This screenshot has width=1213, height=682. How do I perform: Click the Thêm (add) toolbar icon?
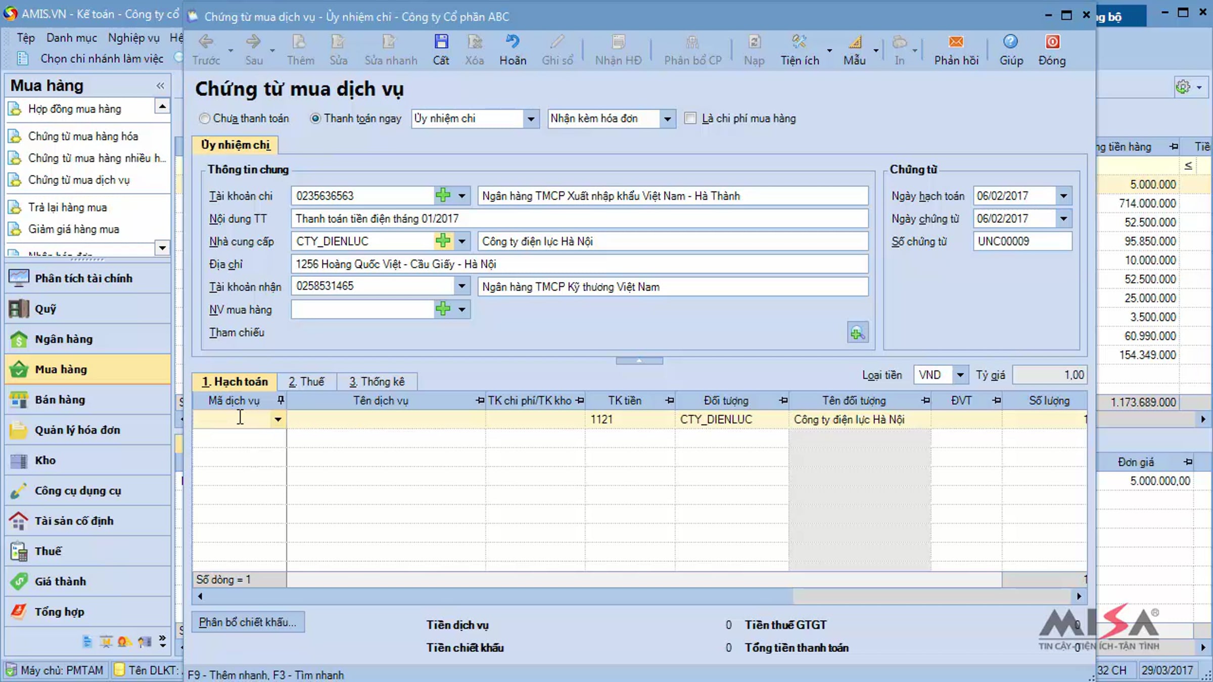300,42
